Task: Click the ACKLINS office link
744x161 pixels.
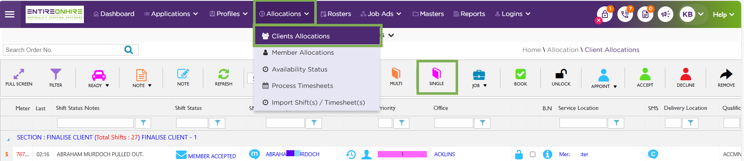Action: tap(444, 154)
